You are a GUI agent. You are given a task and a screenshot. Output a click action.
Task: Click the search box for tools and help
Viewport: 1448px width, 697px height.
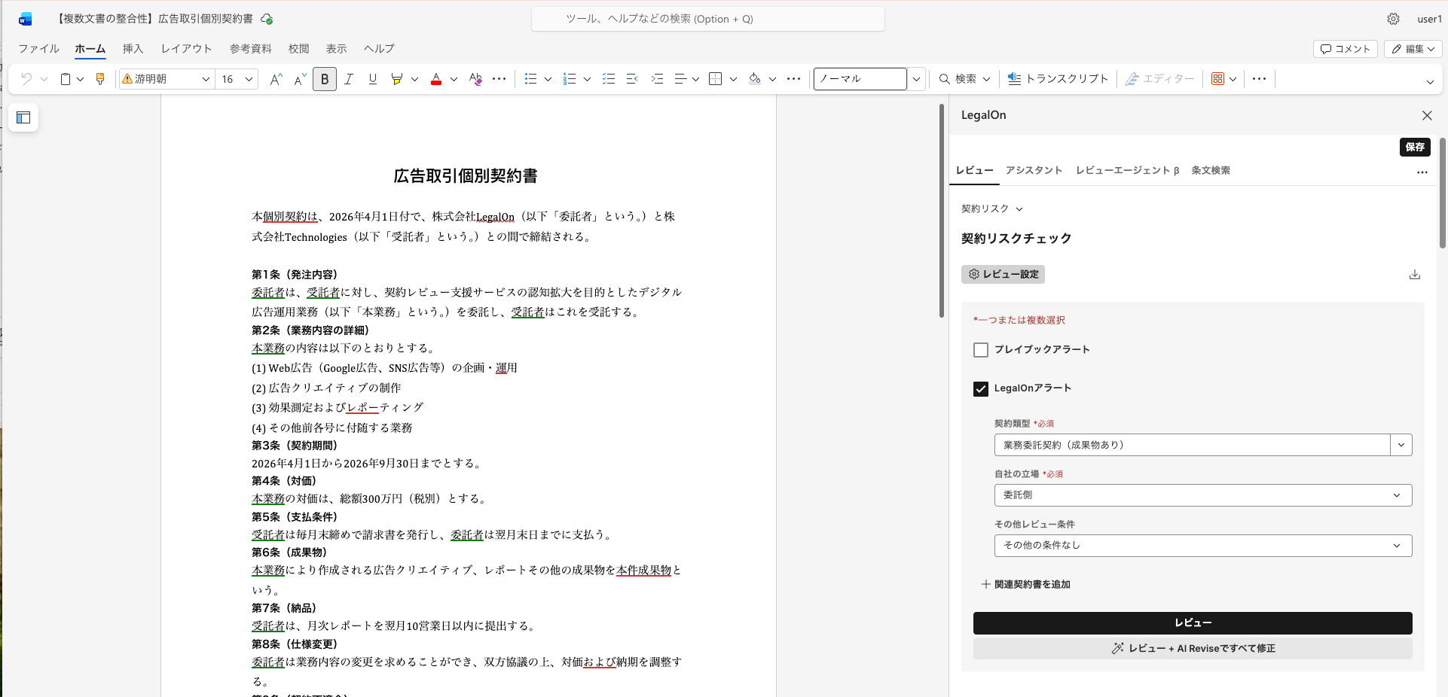[x=708, y=19]
